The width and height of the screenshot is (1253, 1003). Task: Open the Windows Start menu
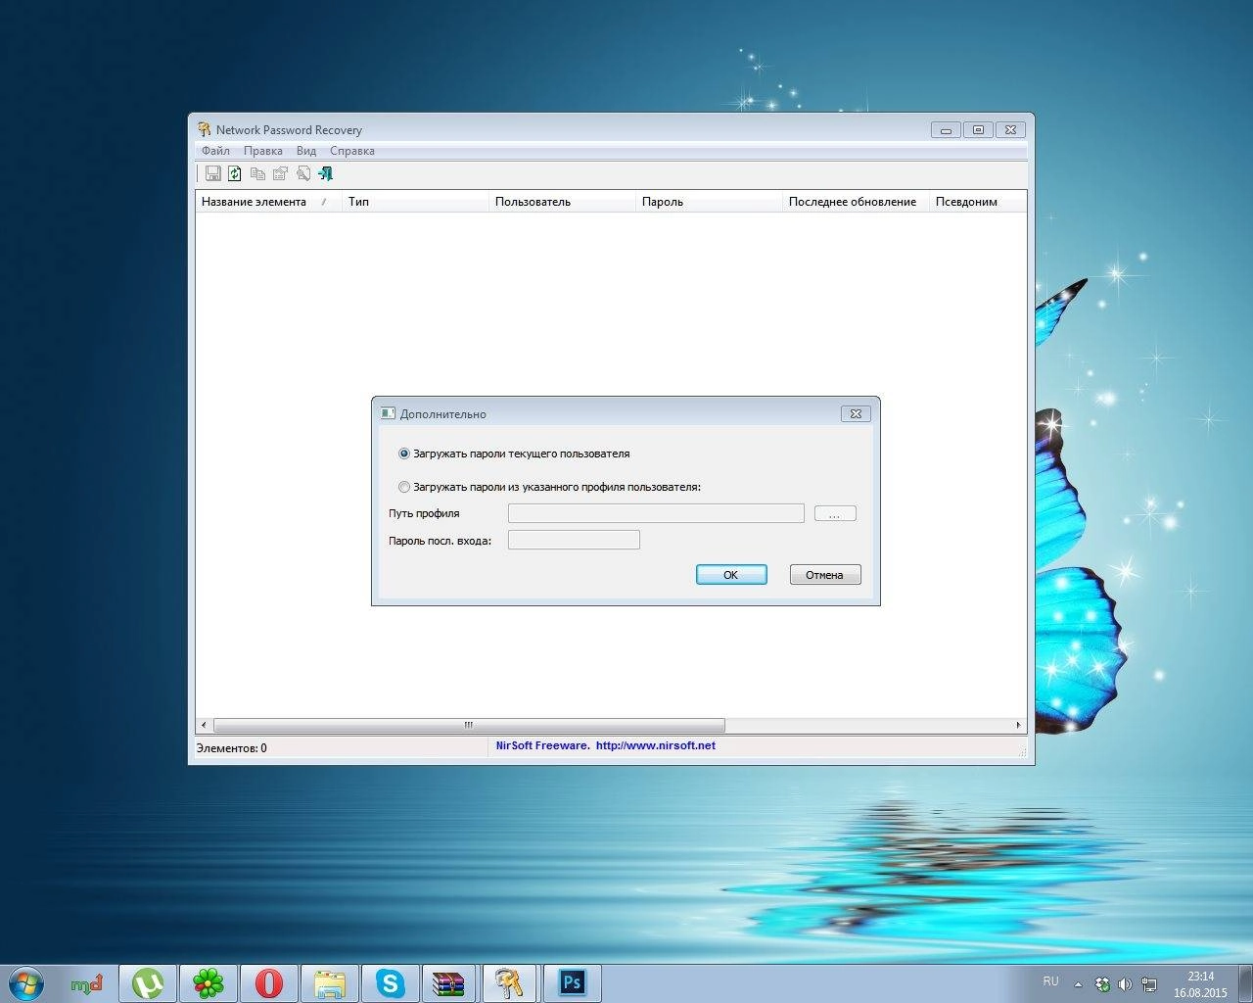point(25,982)
